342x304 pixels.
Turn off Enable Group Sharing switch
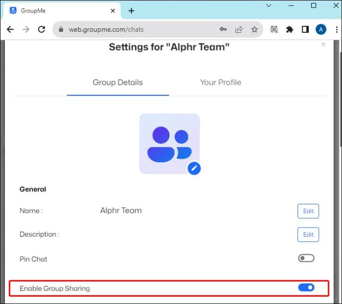306,288
